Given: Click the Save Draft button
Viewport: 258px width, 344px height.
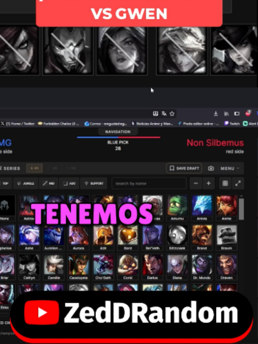Looking at the screenshot, I should pyautogui.click(x=184, y=168).
